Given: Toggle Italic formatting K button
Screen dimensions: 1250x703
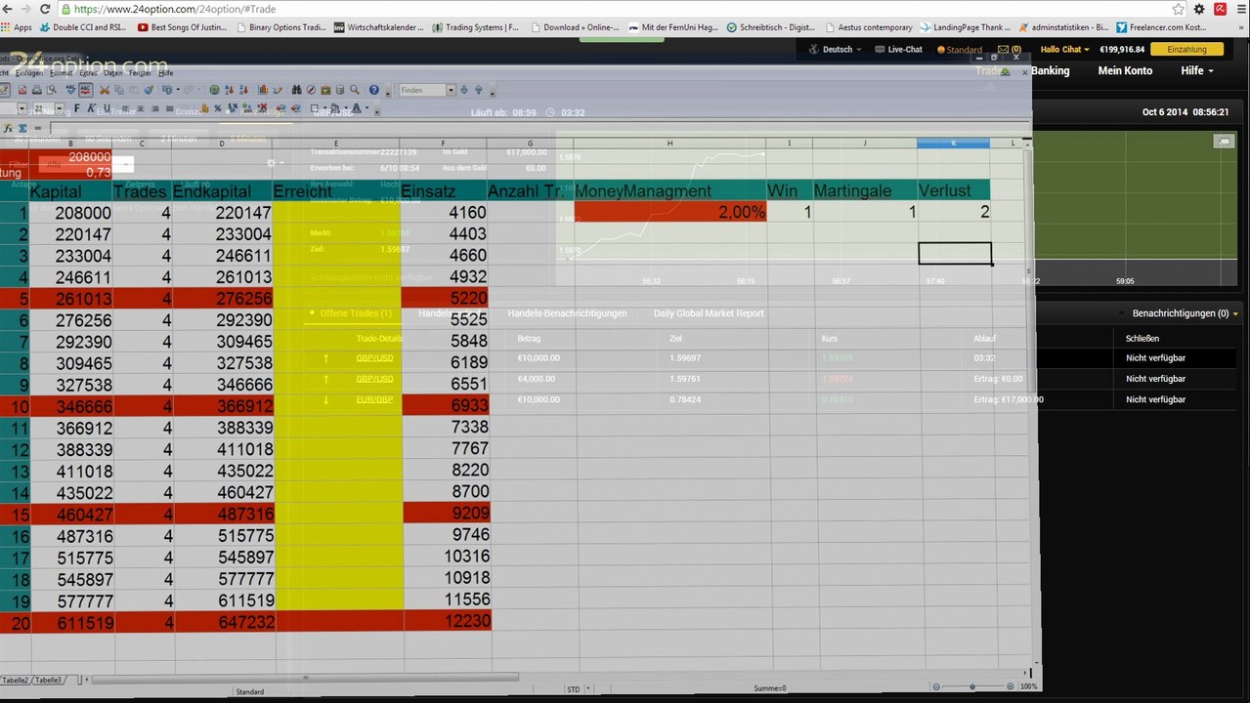Looking at the screenshot, I should tap(92, 108).
